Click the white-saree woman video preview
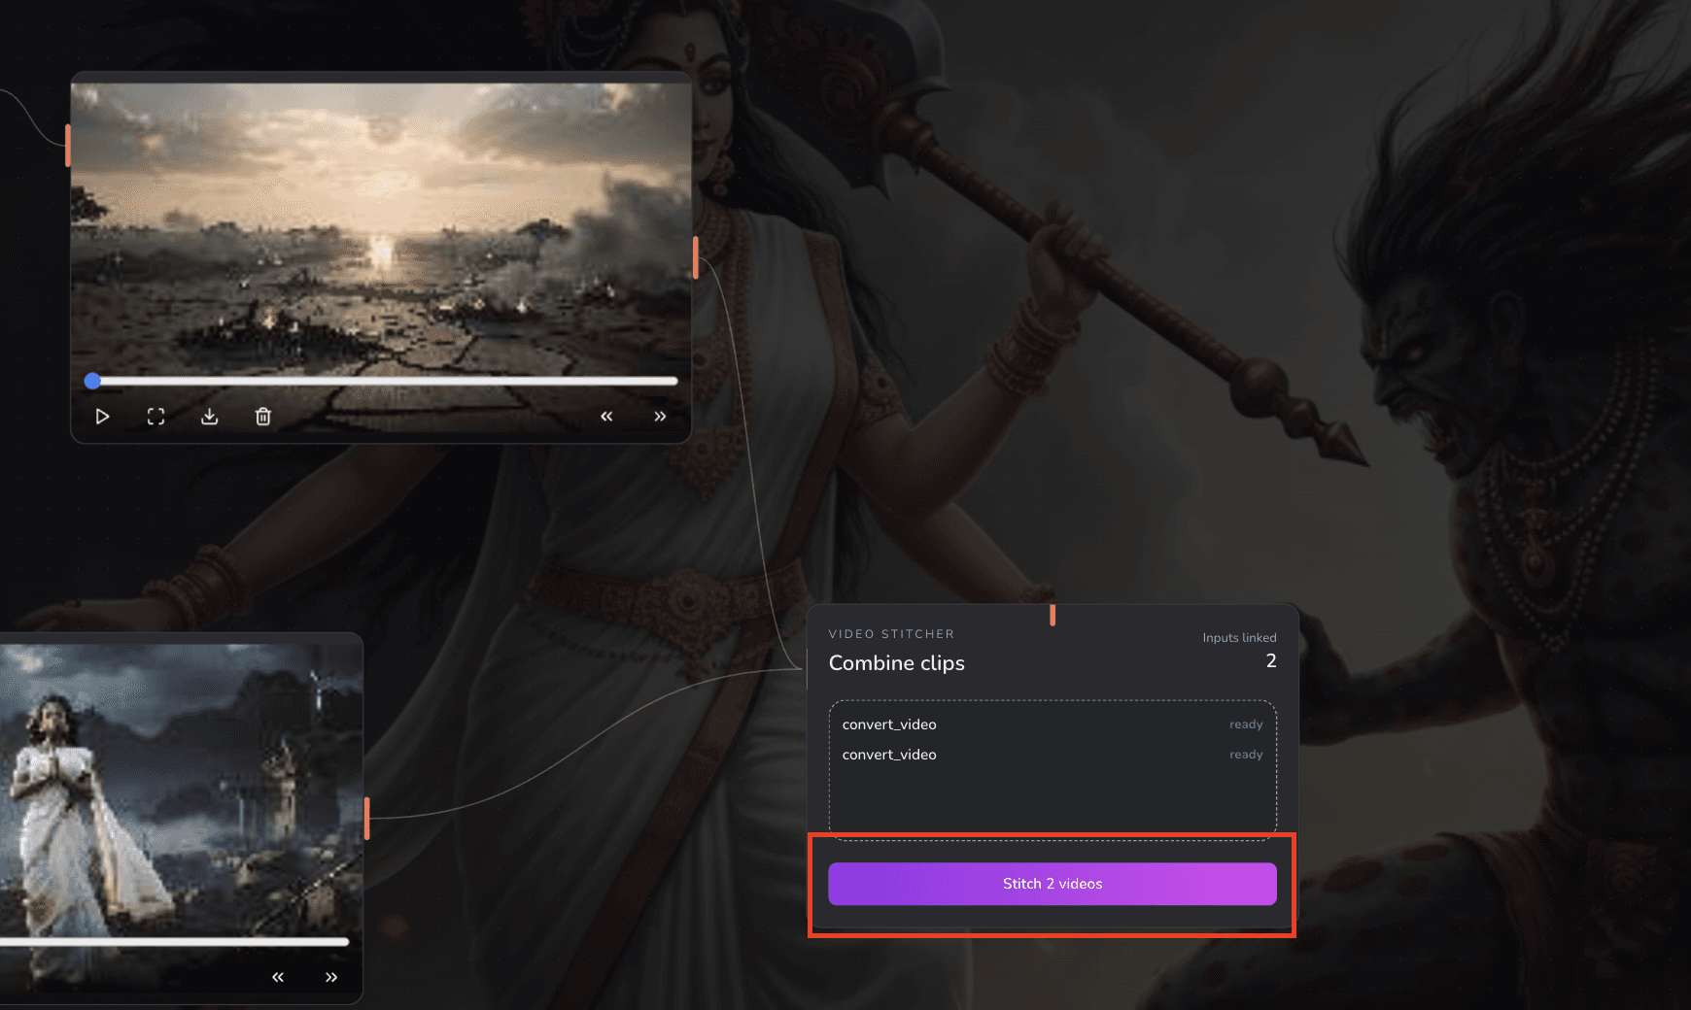Image resolution: width=1691 pixels, height=1010 pixels. coord(181,787)
